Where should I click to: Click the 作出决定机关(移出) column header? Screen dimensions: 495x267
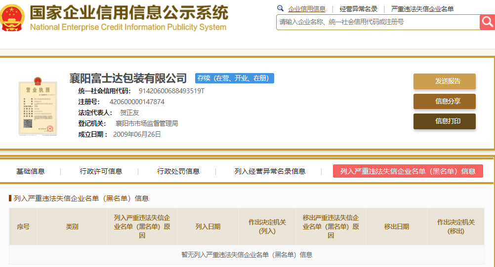(x=456, y=227)
